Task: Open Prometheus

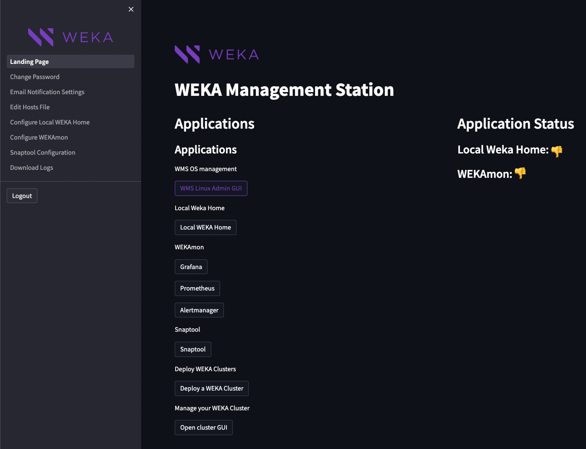Action: 197,288
